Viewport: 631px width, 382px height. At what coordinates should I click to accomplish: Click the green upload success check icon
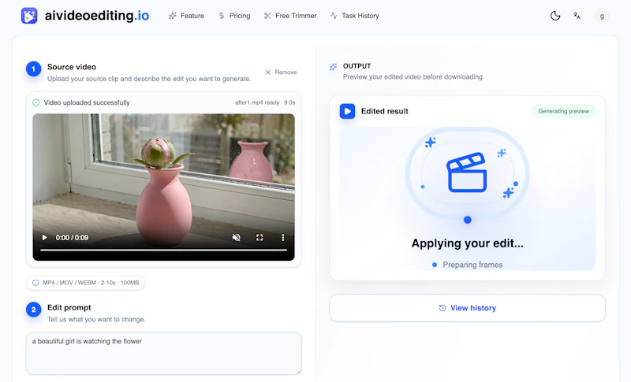[35, 102]
